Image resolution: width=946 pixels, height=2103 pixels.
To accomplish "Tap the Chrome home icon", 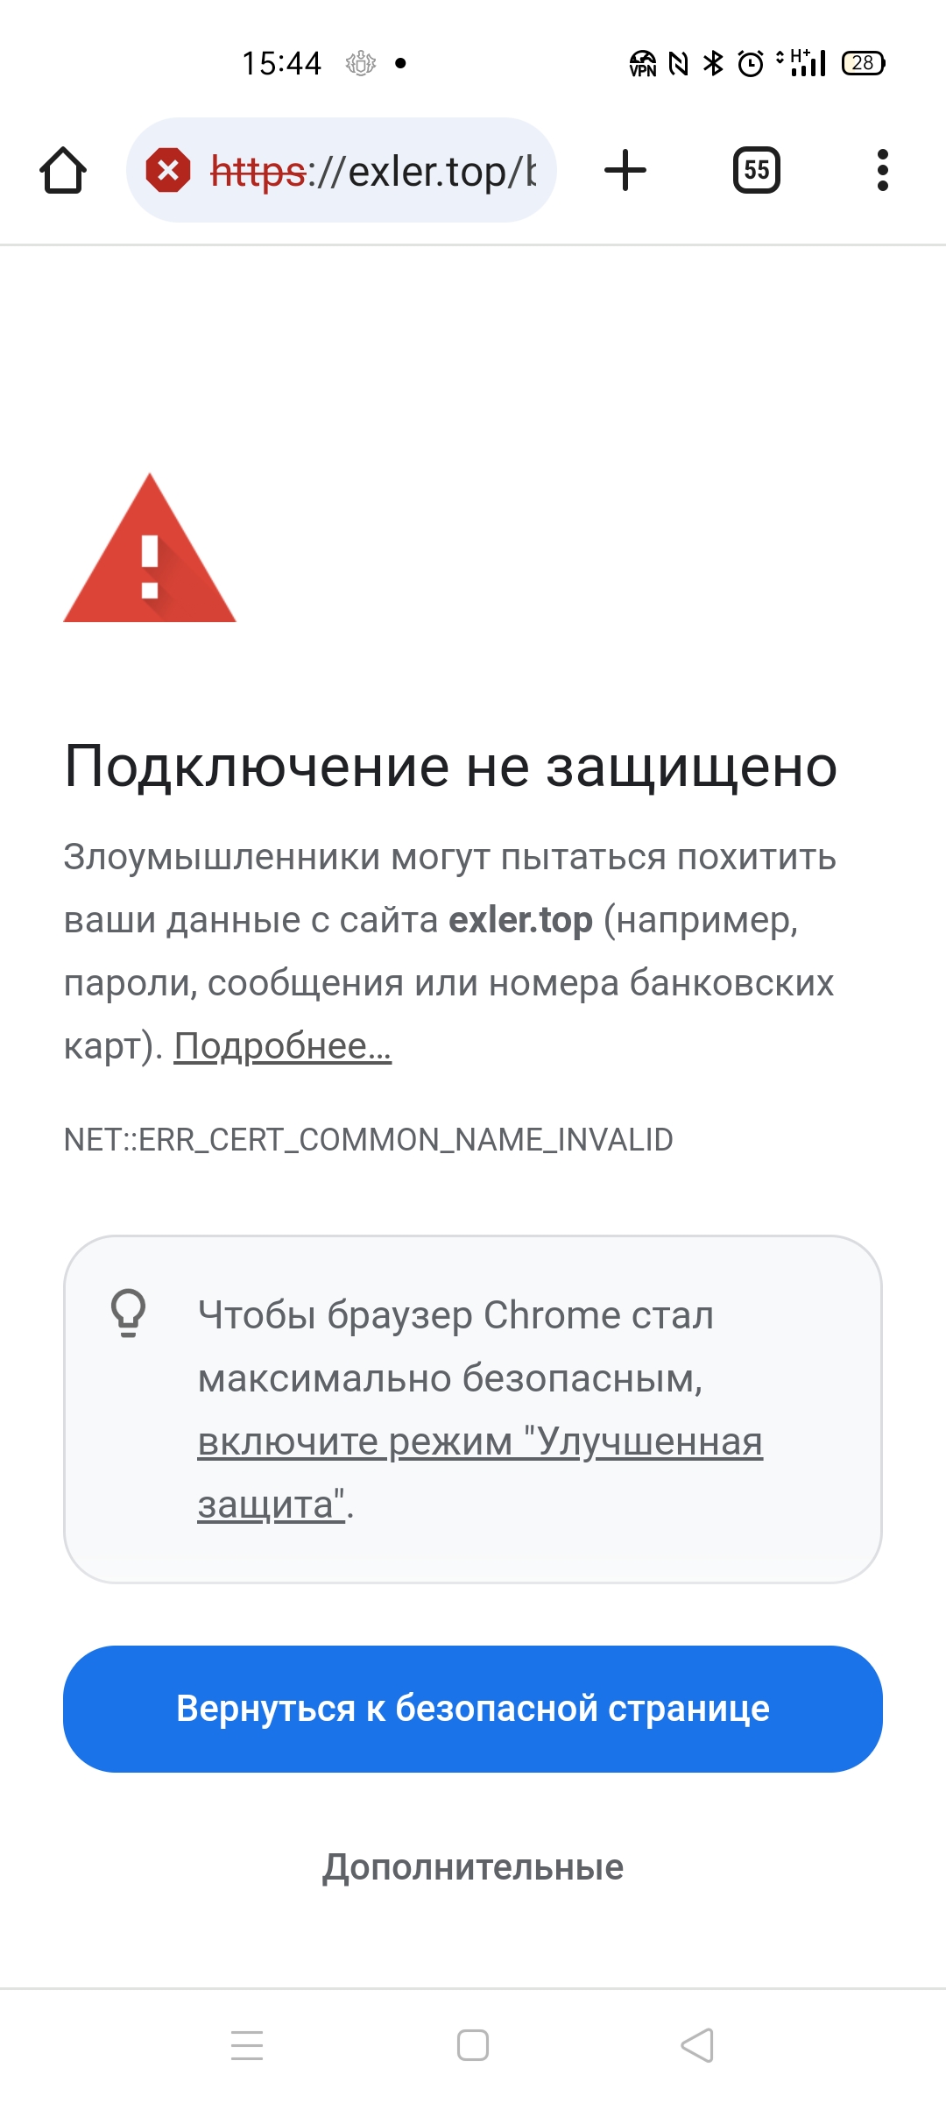I will pyautogui.click(x=63, y=170).
